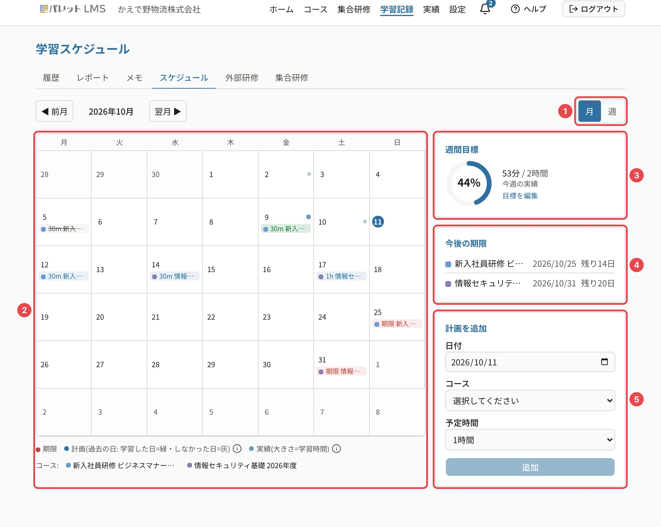661x527 pixels.
Task: Click info icon next to 実績 legend
Action: pos(336,449)
